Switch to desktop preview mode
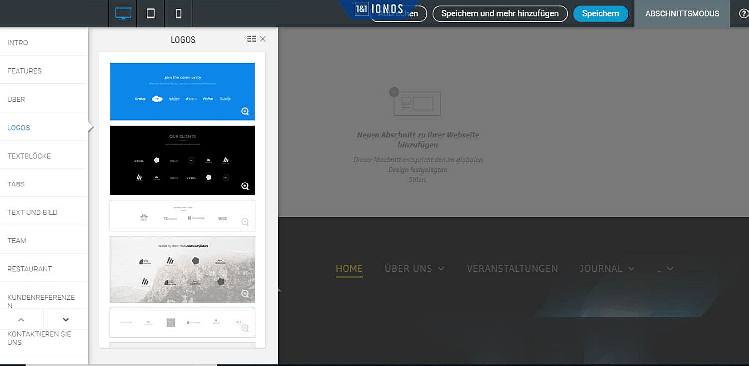This screenshot has height=366, width=749. tap(123, 14)
